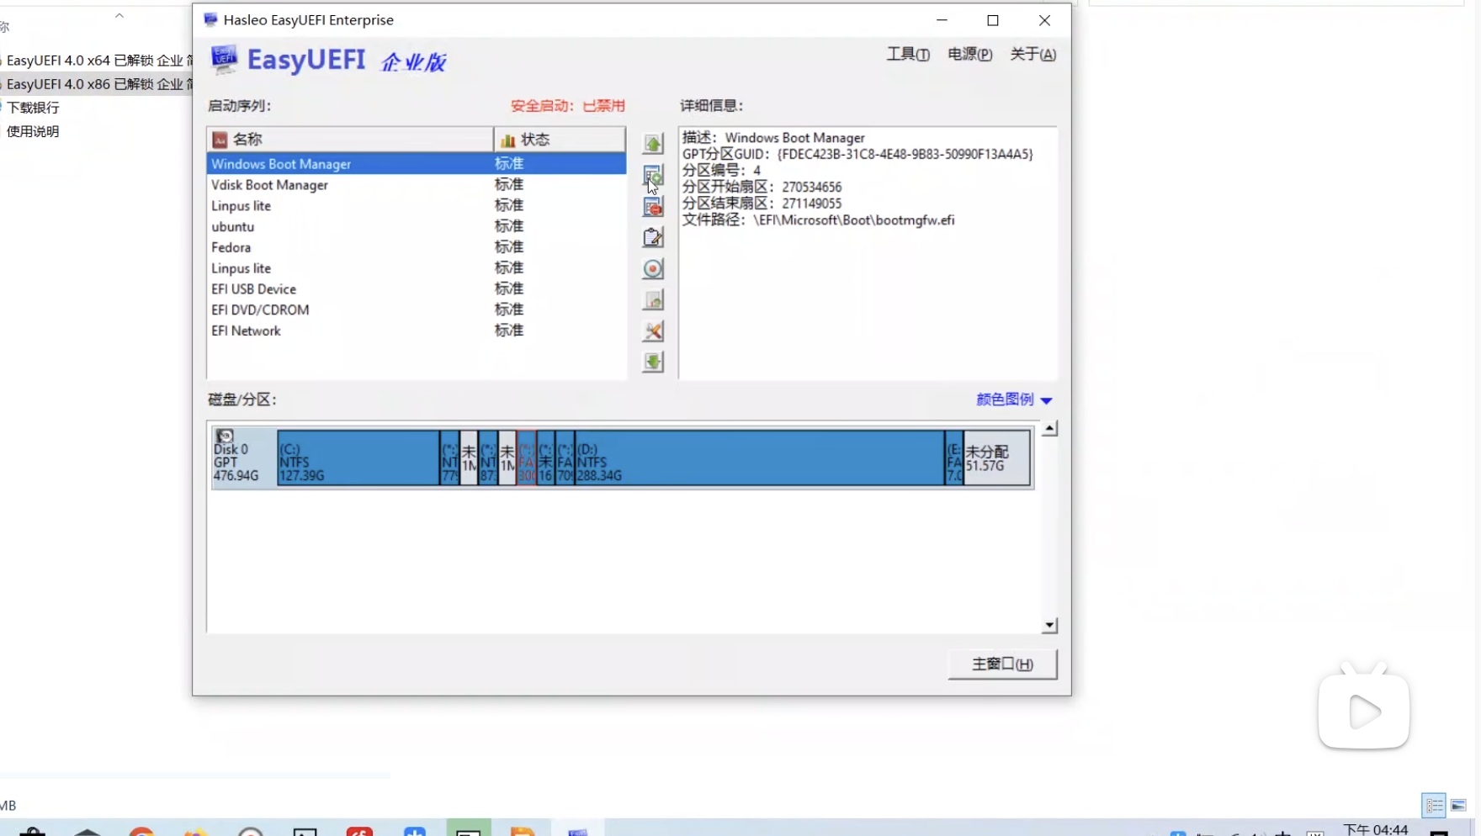
Task: Click the name column header icon
Action: 220,140
